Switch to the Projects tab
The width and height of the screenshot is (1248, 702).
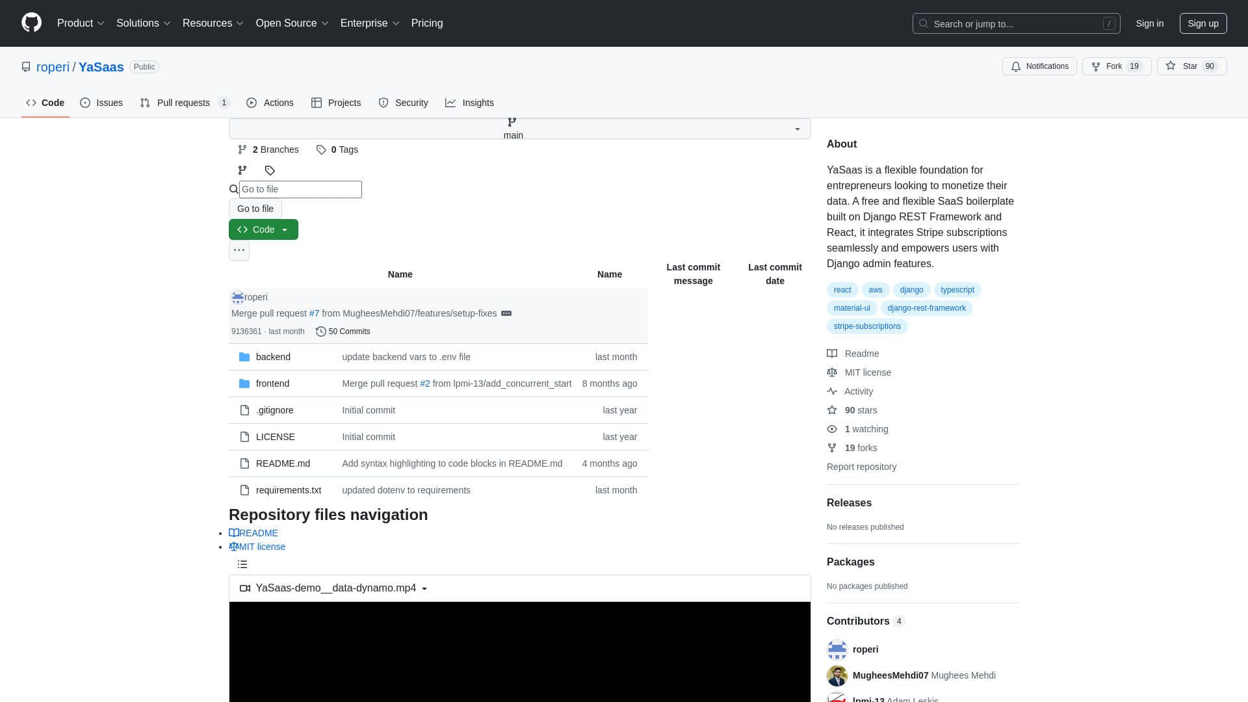[x=336, y=103]
